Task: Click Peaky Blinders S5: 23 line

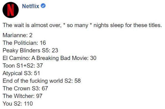Action: 30,50
